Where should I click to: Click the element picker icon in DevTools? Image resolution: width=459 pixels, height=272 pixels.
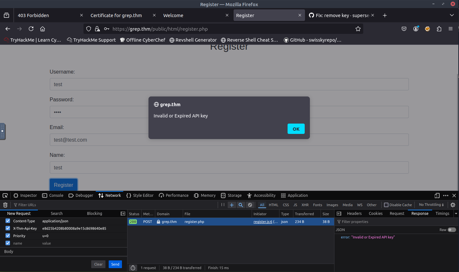(5, 196)
